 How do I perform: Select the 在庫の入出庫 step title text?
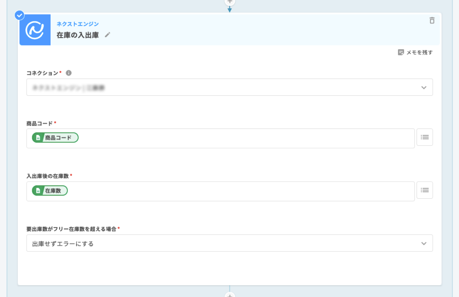77,35
